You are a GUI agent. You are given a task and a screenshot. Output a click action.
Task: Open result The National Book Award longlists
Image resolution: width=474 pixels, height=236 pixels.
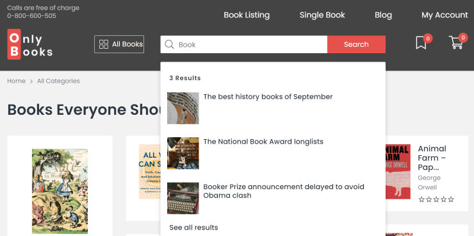263,141
